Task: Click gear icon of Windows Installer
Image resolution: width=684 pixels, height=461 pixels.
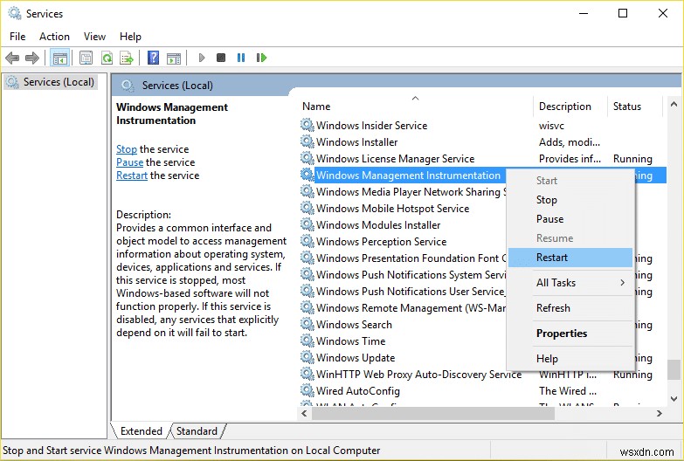Action: [x=307, y=141]
